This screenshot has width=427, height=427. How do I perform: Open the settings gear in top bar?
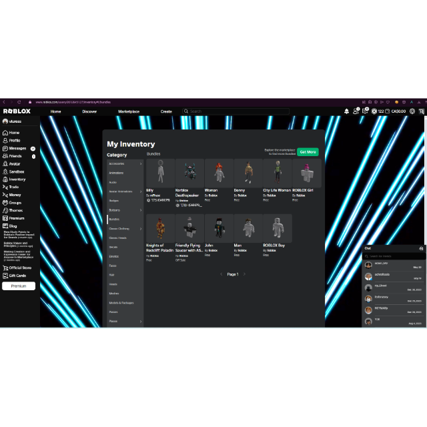[412, 111]
